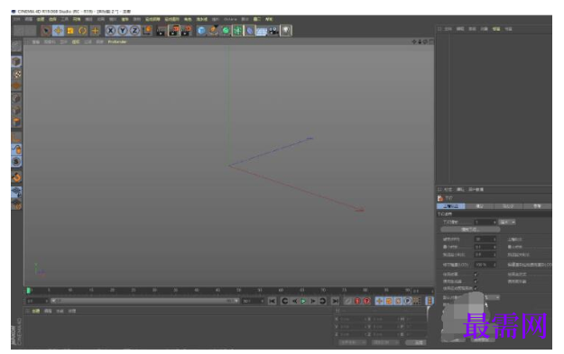Image resolution: width=564 pixels, height=354 pixels.
Task: Click the Enable Axis icon in sidebar
Action: (x=16, y=137)
